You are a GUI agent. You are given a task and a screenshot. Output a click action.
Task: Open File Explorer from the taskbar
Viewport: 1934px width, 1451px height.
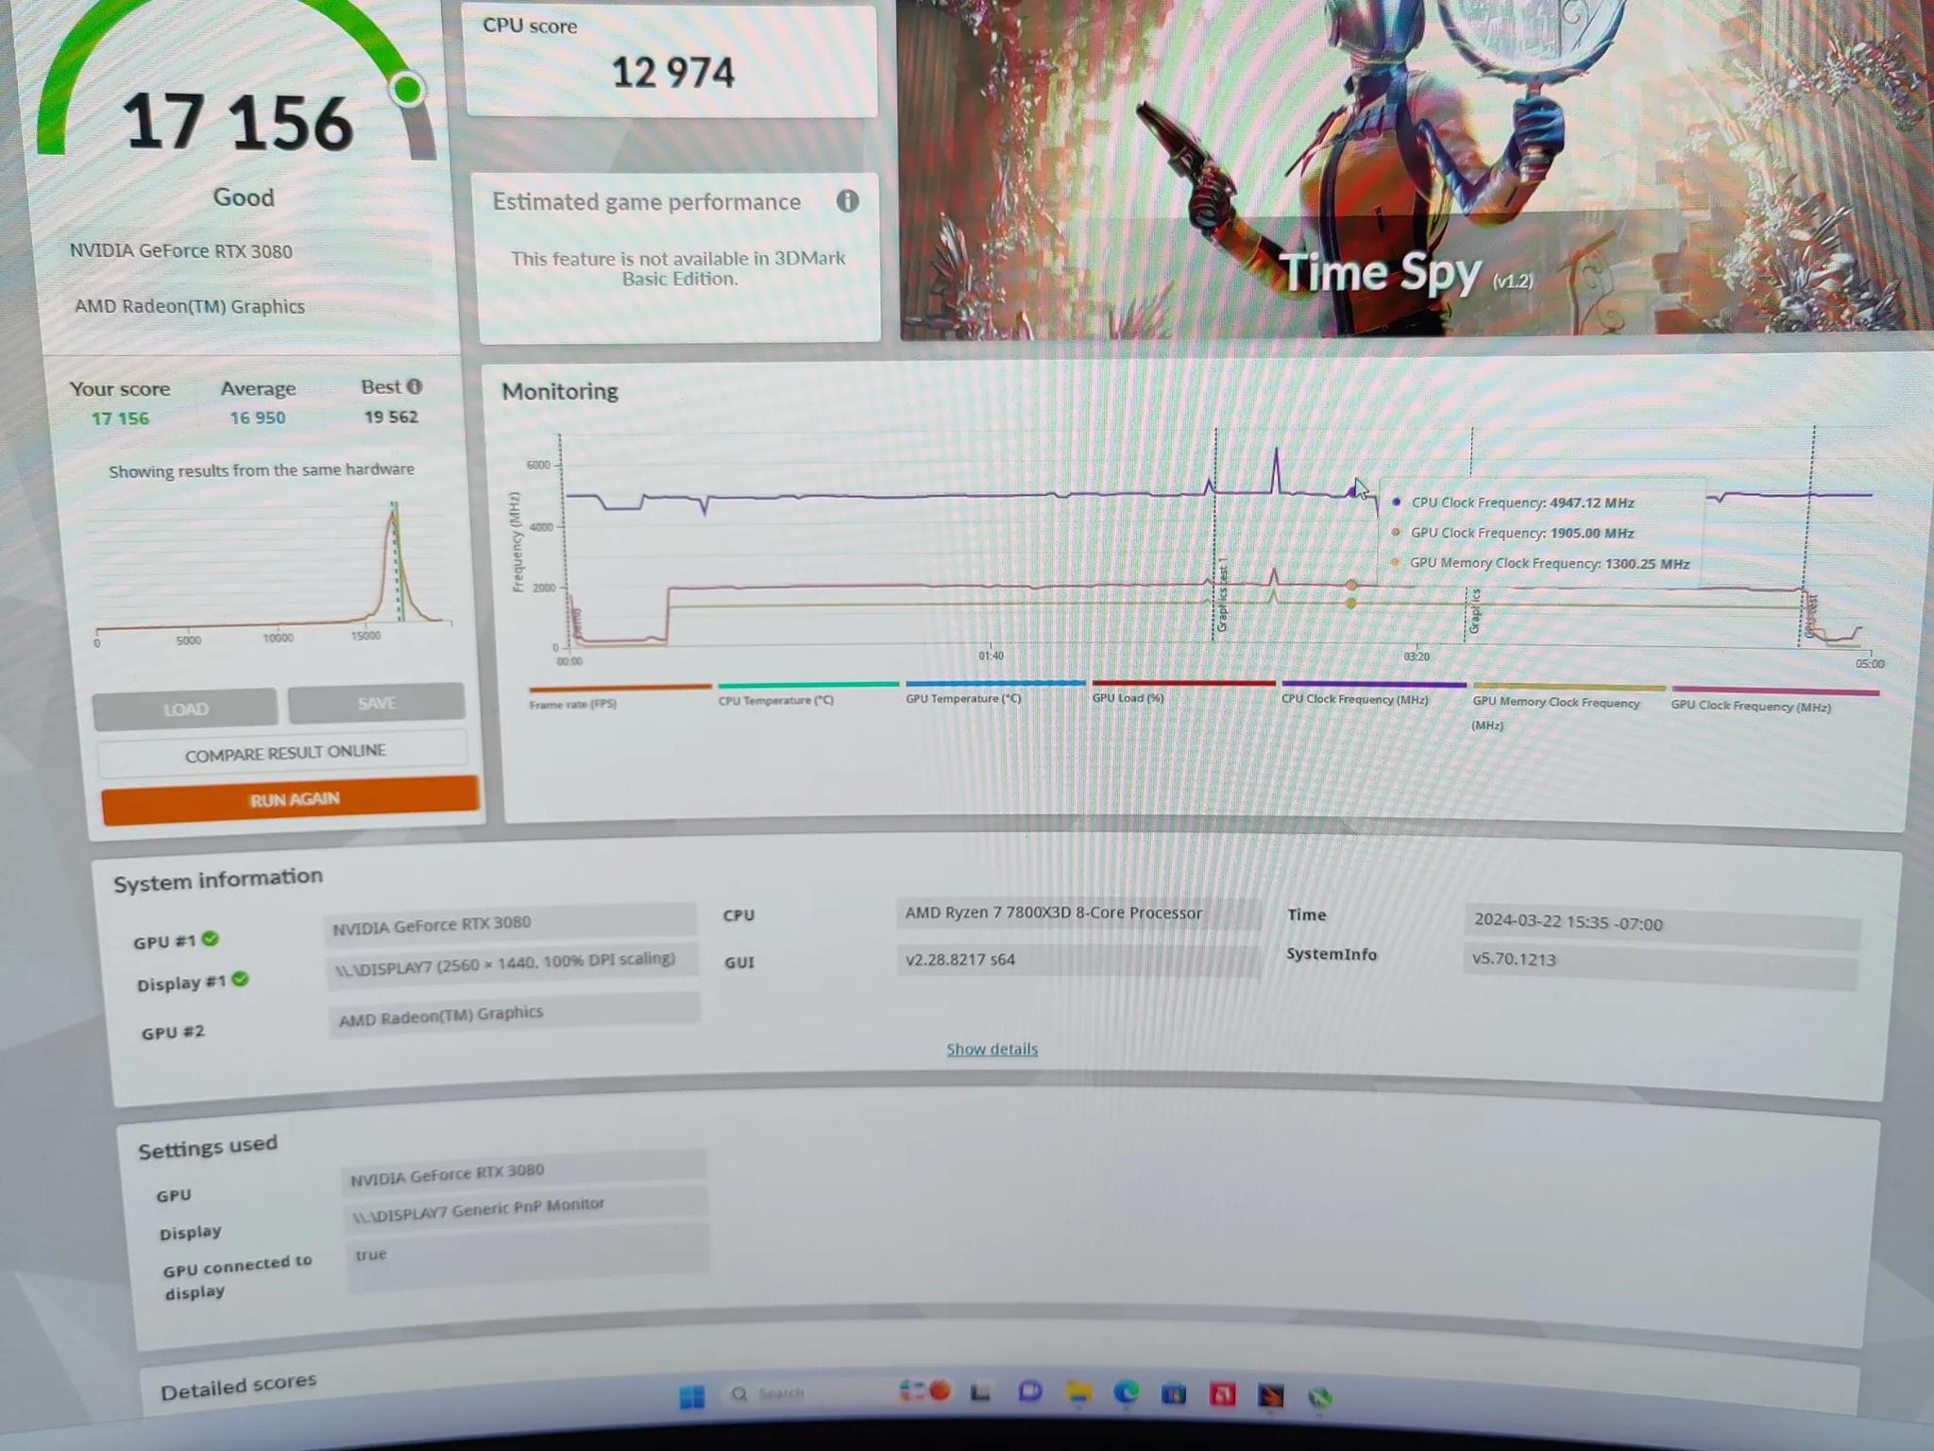tap(1078, 1392)
